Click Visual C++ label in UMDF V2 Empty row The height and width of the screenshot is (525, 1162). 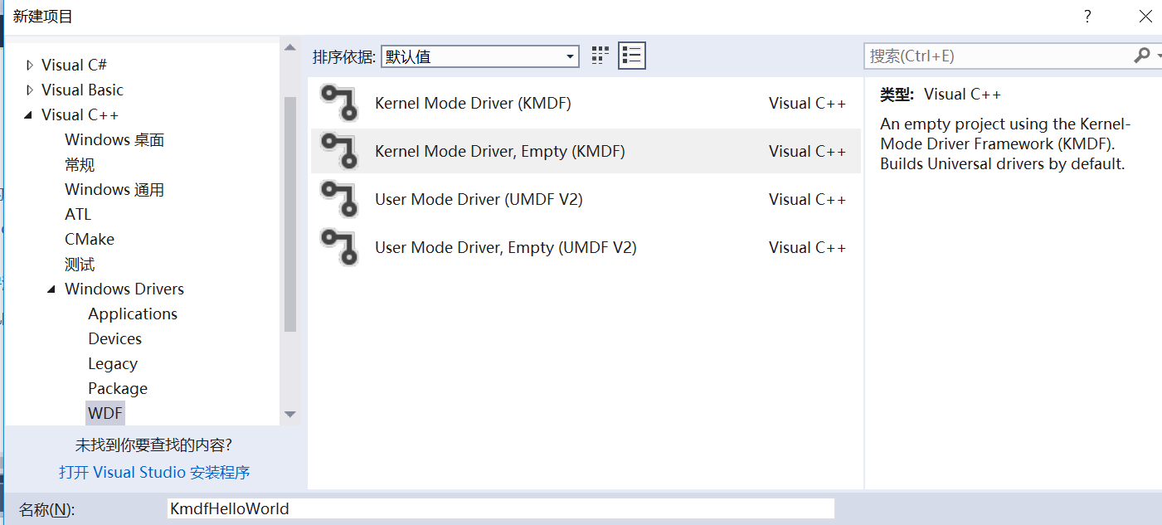pos(807,248)
